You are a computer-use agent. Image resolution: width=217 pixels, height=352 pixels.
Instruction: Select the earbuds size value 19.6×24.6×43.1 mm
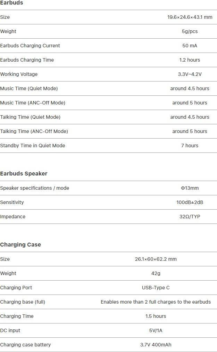click(x=190, y=17)
